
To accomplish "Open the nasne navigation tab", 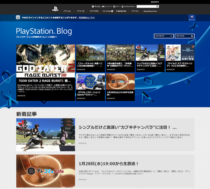I will (x=121, y=11).
